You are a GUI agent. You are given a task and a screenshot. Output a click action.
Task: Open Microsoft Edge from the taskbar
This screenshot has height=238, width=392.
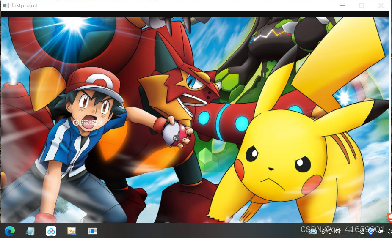tap(9, 231)
